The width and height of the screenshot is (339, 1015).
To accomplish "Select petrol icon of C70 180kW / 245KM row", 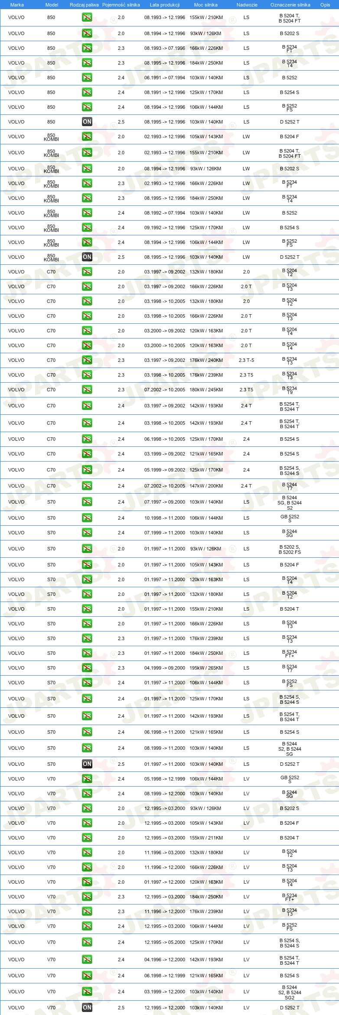I will point(87,390).
